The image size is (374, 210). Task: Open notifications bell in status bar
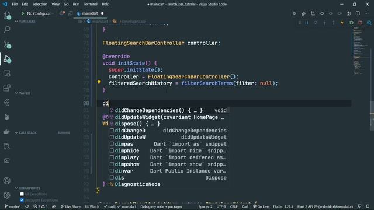tap(368, 206)
